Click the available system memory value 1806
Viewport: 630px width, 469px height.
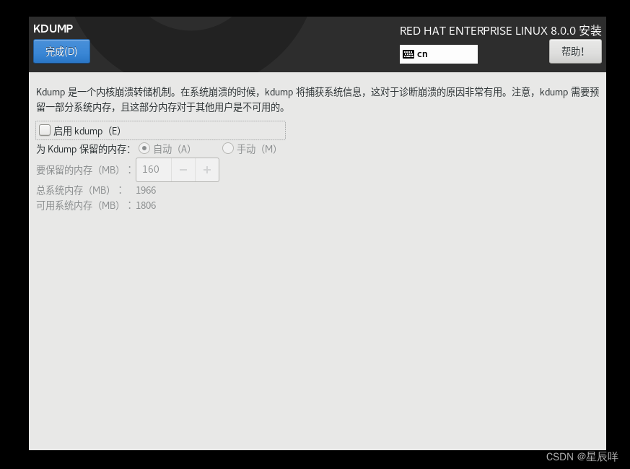(x=146, y=205)
